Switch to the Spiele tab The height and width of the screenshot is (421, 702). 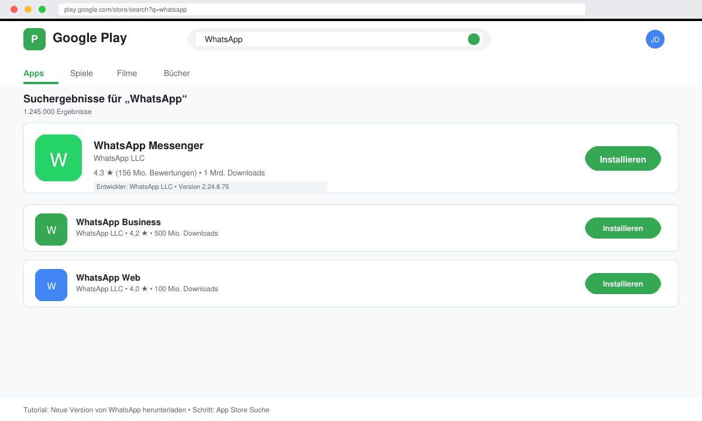tap(81, 73)
